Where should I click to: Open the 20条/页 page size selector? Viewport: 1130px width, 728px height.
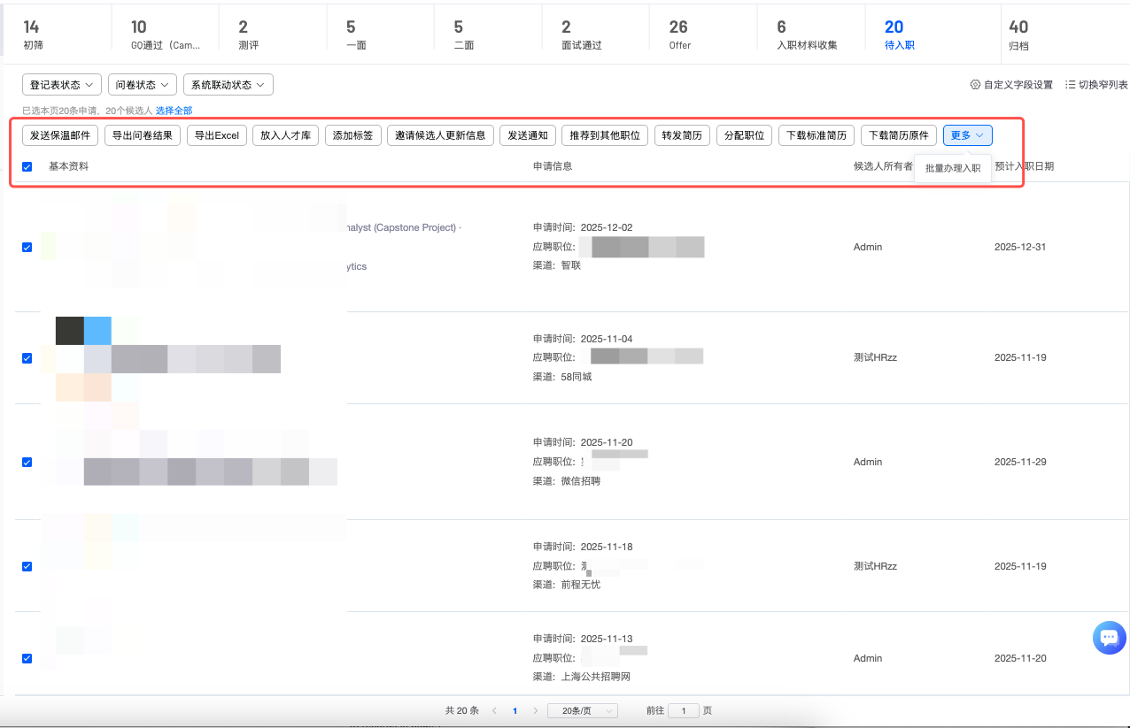click(x=583, y=710)
